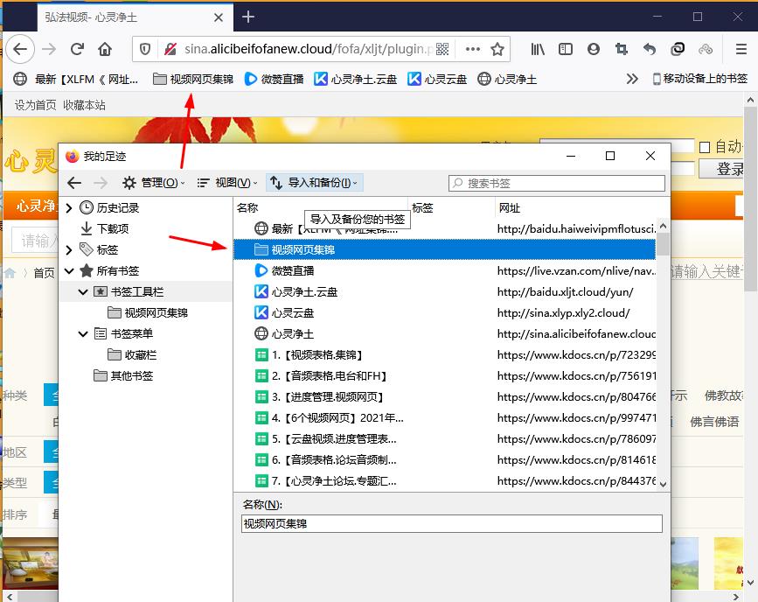
Task: Open the page actions three-dot menu
Action: pos(472,49)
